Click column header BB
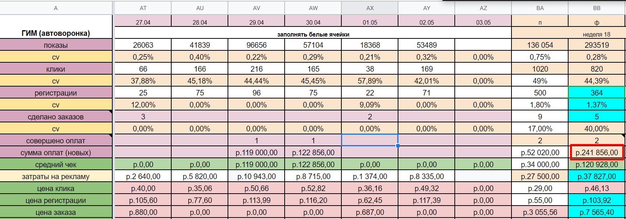The image size is (626, 219). coord(597,8)
